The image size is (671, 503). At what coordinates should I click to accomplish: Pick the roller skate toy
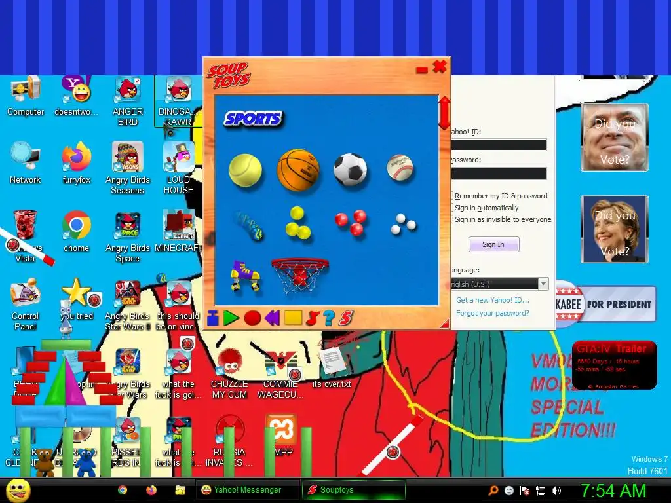[x=245, y=276]
